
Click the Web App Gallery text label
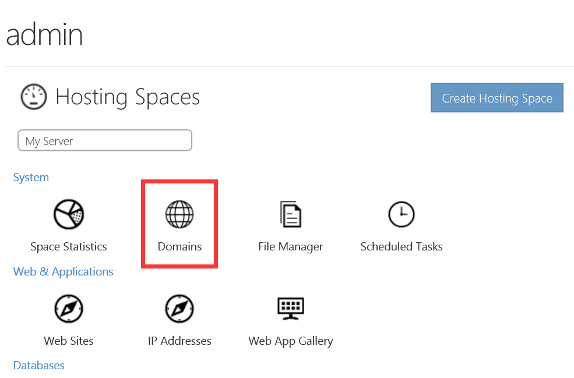(x=290, y=341)
